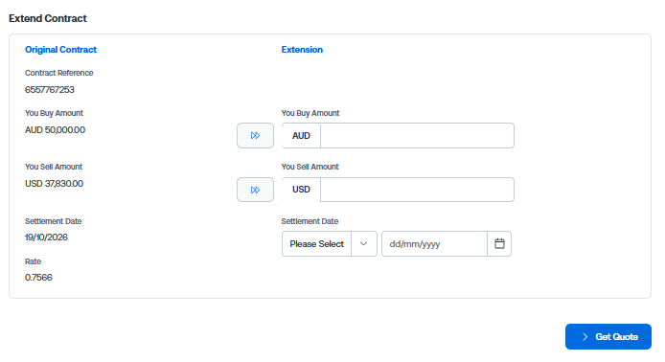The height and width of the screenshot is (362, 665).
Task: Click the Extension heading
Action: pyautogui.click(x=302, y=50)
